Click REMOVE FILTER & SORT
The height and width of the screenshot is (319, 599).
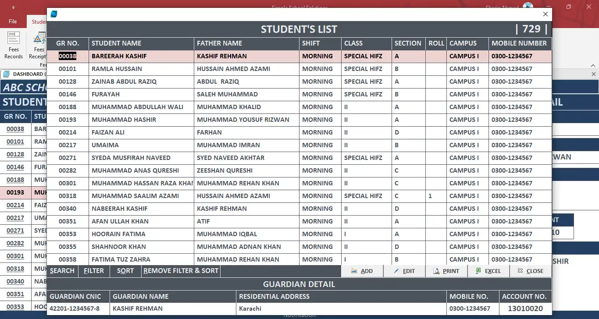(x=180, y=271)
